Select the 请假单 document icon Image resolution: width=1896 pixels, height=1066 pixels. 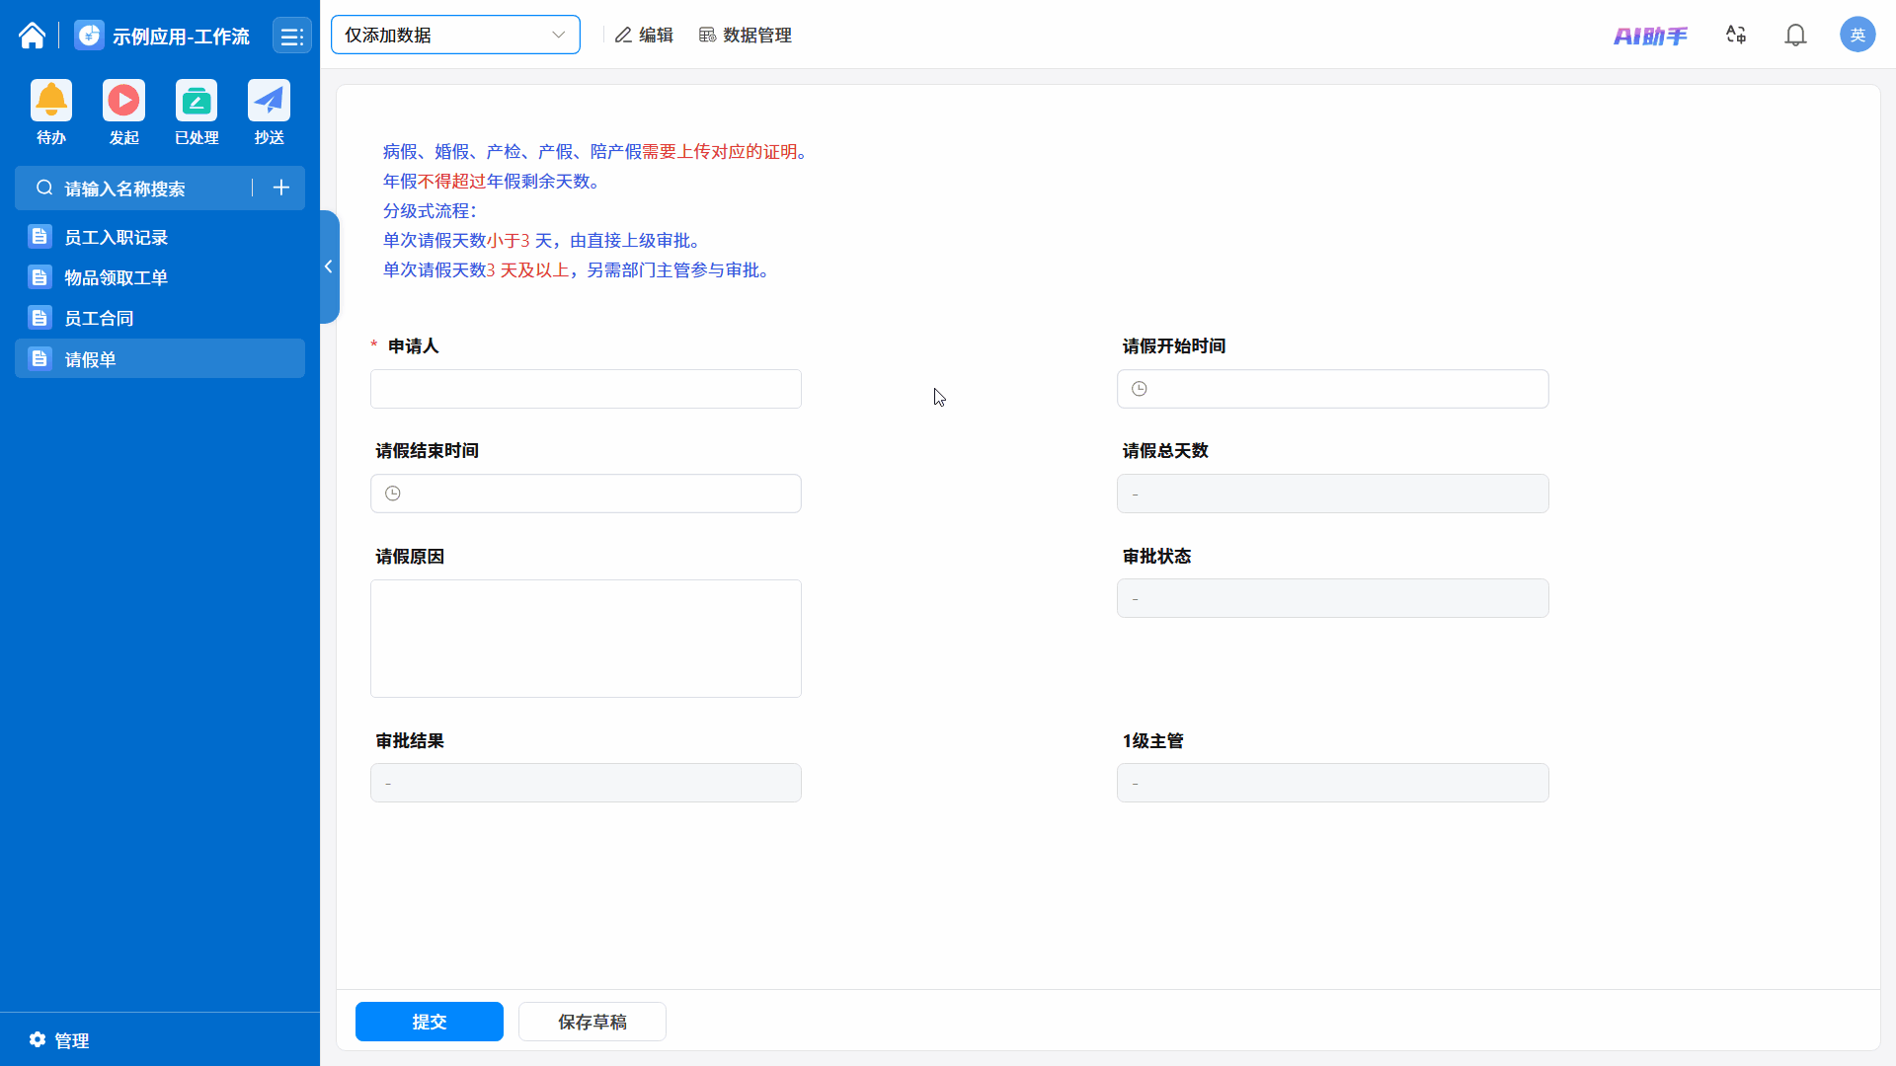pyautogui.click(x=39, y=358)
